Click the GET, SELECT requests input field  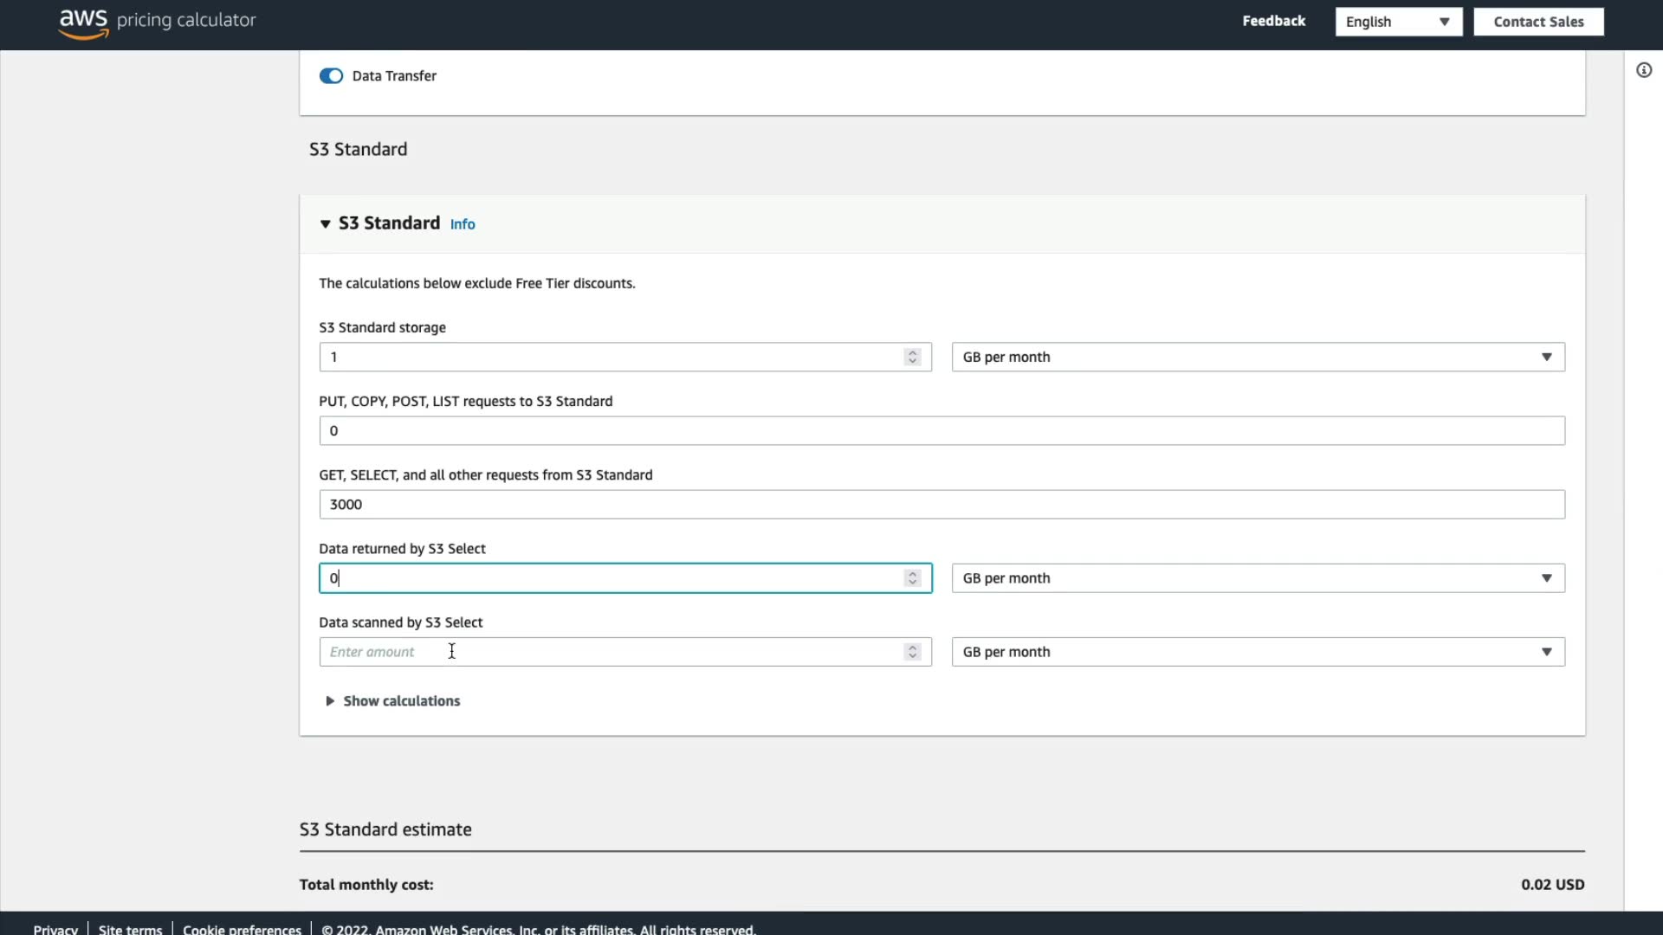pos(941,505)
